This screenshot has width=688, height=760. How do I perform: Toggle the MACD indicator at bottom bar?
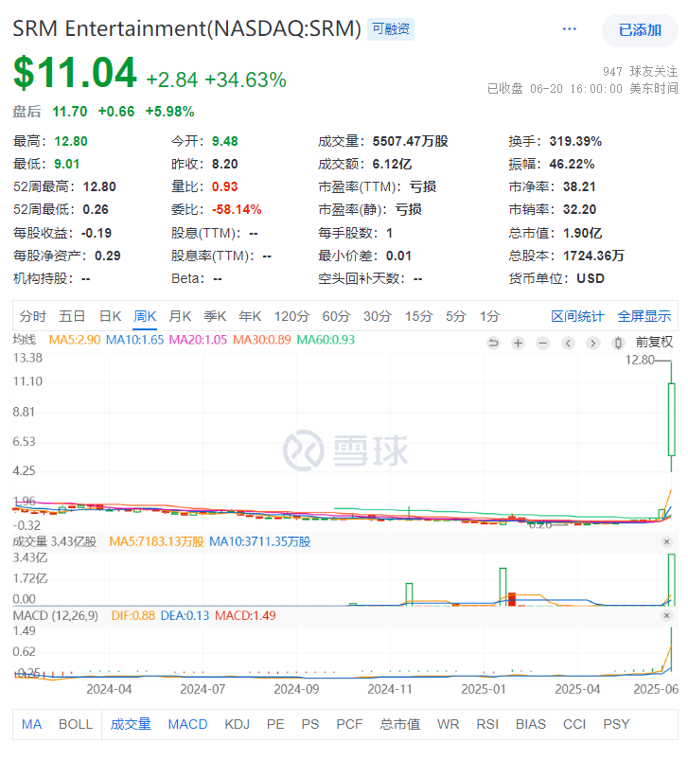coord(187,724)
